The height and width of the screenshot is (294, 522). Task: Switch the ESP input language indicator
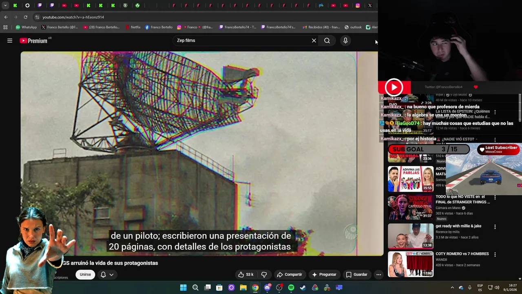[x=480, y=287]
